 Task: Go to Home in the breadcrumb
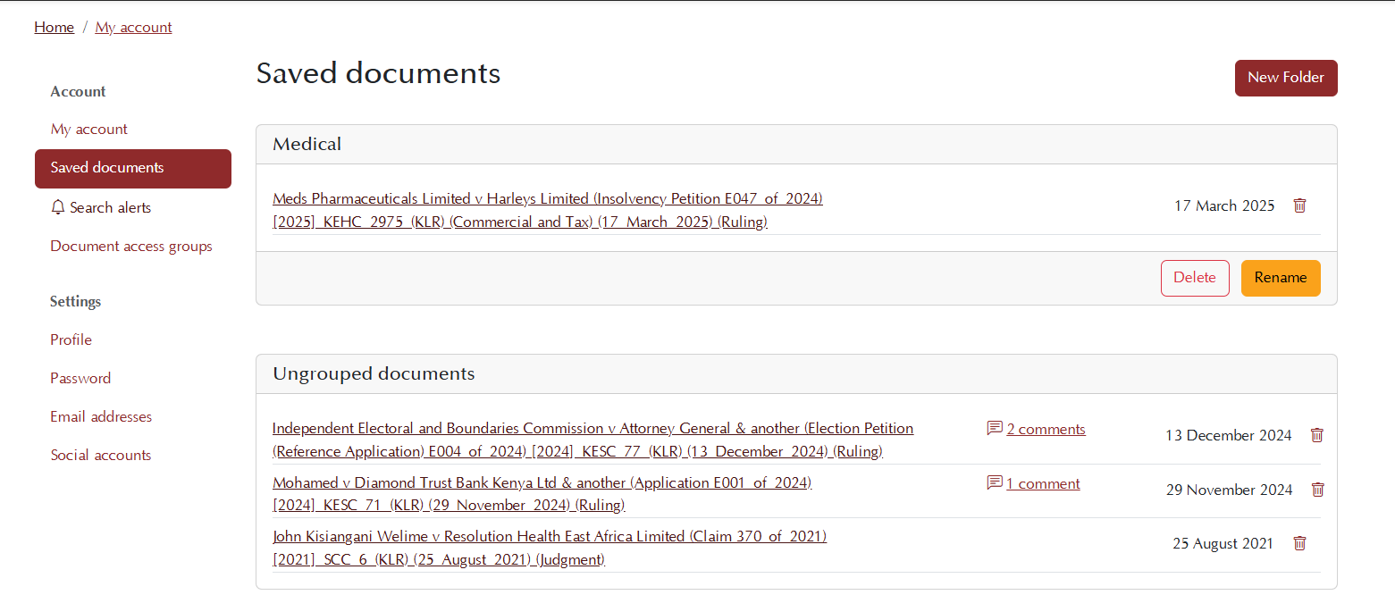click(54, 27)
